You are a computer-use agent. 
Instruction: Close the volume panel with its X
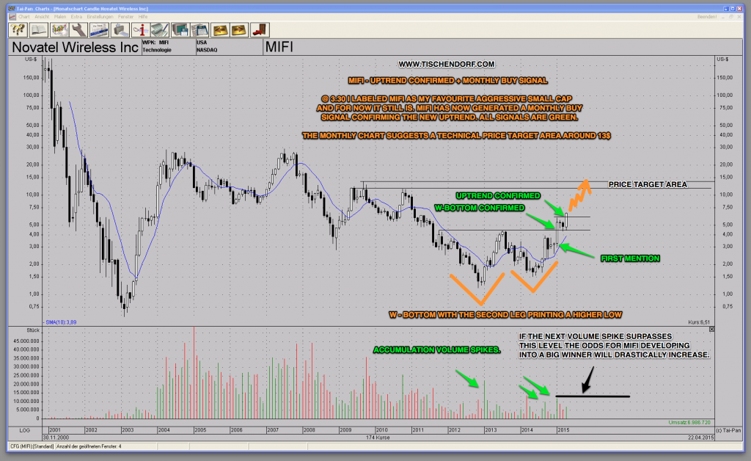tap(711, 330)
